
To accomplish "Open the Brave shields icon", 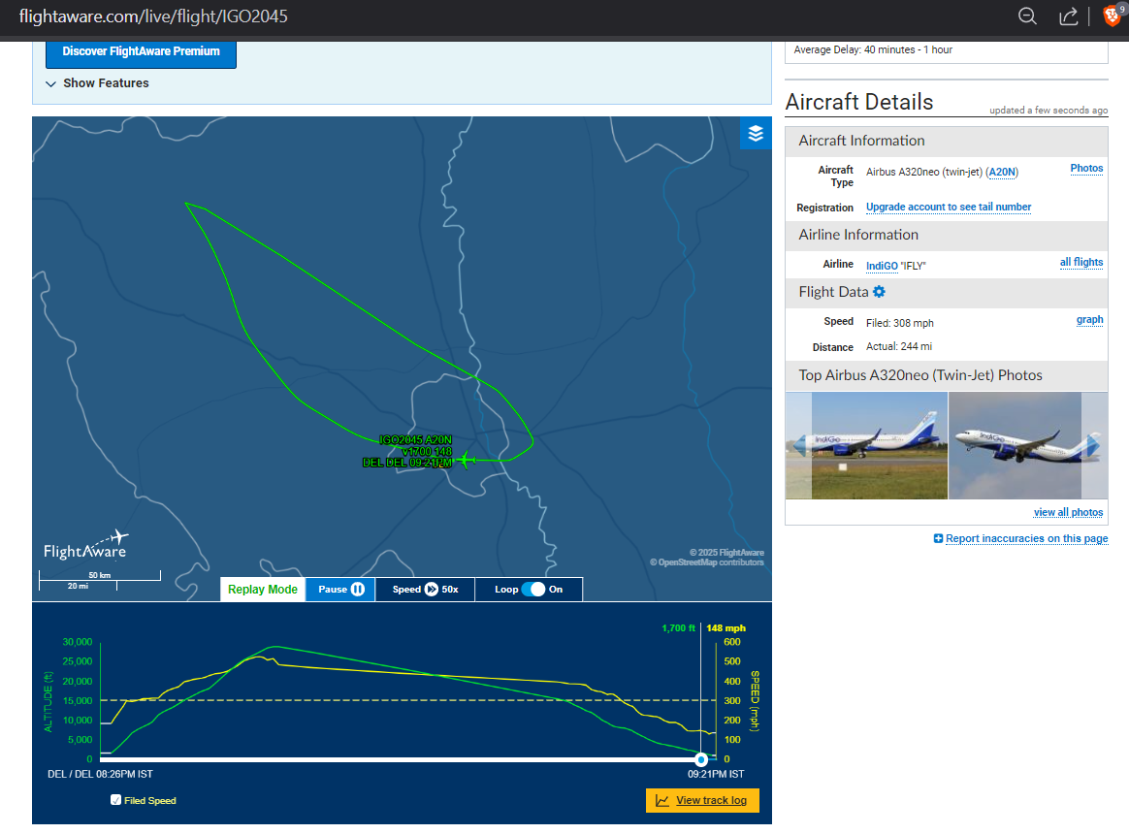I will 1112,16.
